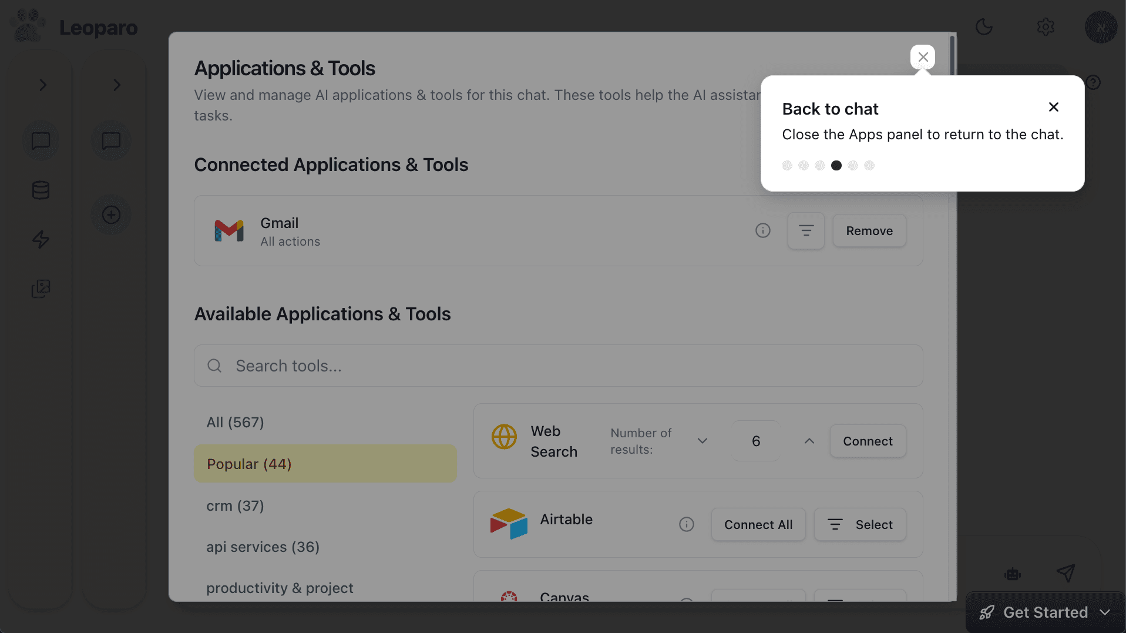This screenshot has height=633, width=1126.
Task: Open the lightning bolt actions icon
Action: (41, 239)
